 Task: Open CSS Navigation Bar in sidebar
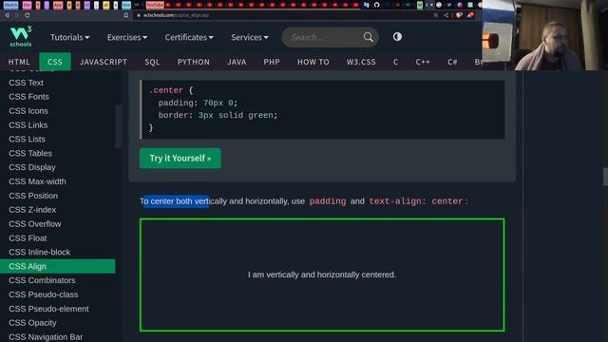pos(46,337)
